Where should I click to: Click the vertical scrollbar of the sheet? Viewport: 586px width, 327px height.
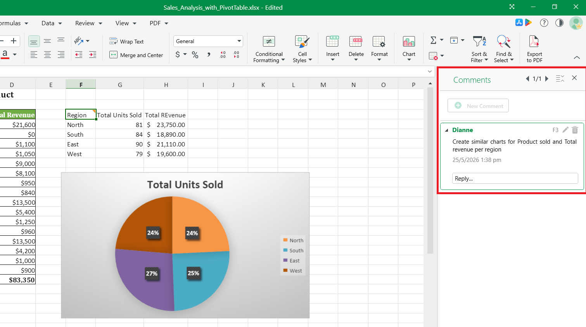pyautogui.click(x=430, y=170)
